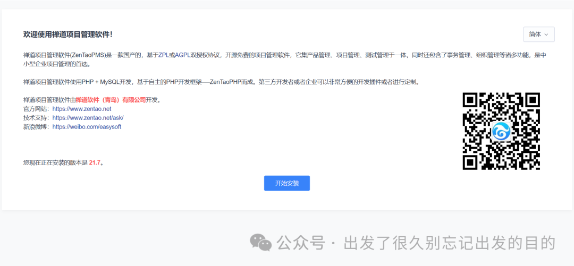Click the heading 欢迎使用禅道项目管理软件!

(67, 35)
